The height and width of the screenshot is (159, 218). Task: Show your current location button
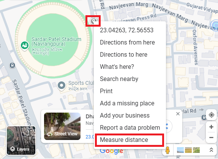click(211, 115)
